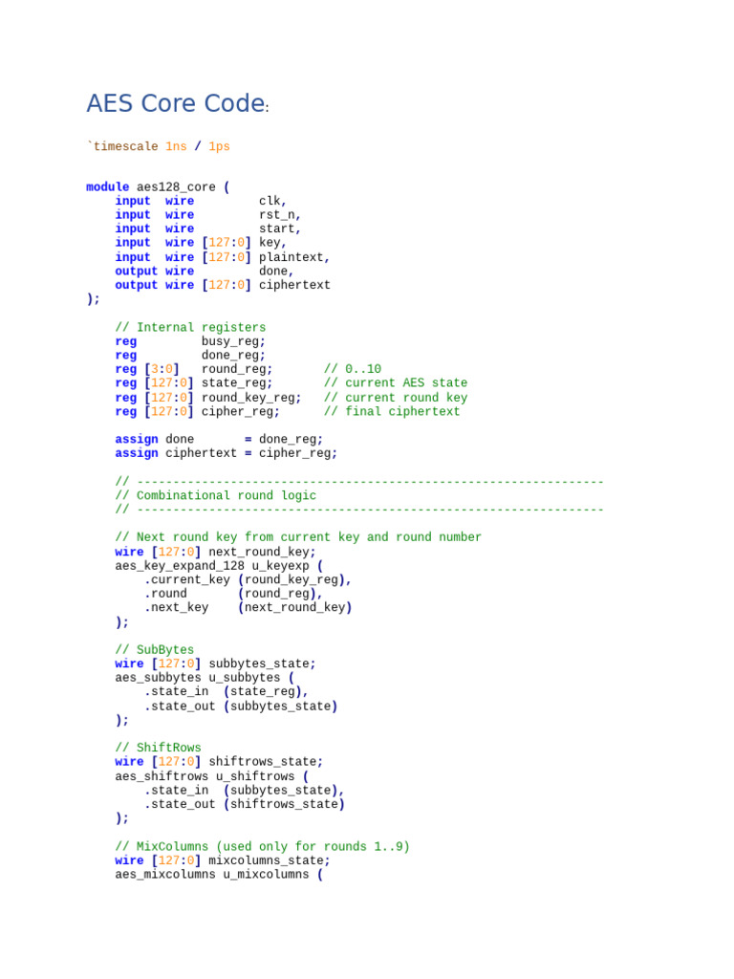Screen dimensions: 734x979
Task: Click the '// SubBytes' comment
Action: 154,649
